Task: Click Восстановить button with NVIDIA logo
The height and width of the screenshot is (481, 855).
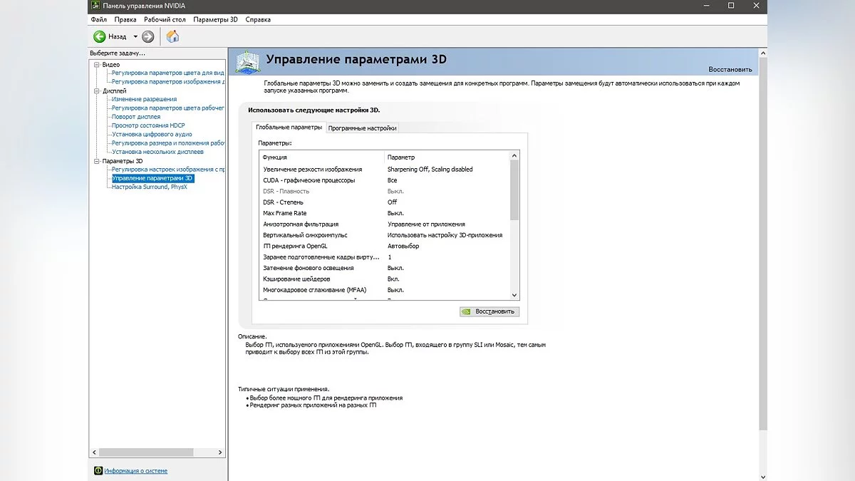Action: [489, 311]
